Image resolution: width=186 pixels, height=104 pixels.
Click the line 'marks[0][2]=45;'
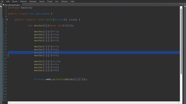pyautogui.click(x=46, y=38)
